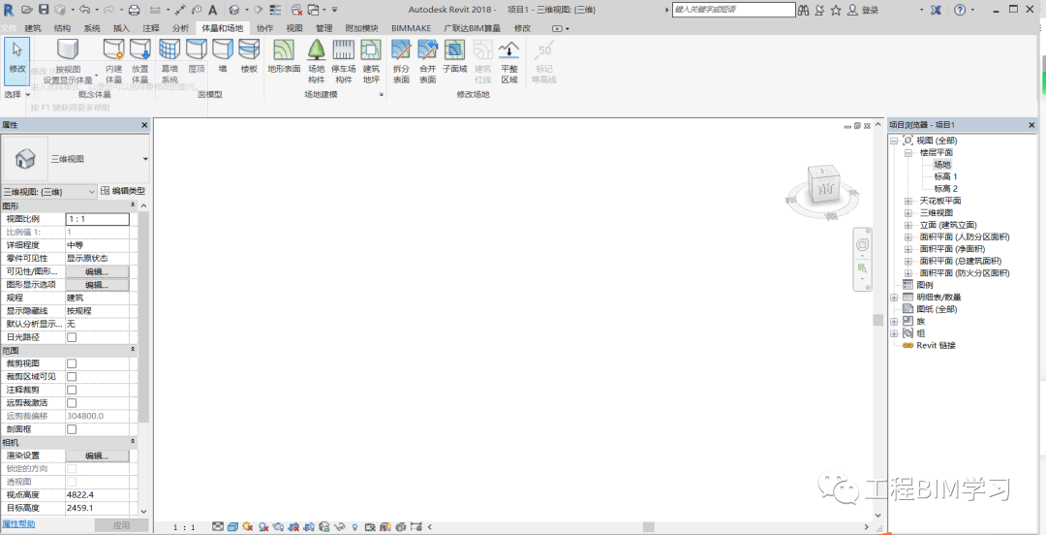The width and height of the screenshot is (1046, 535).
Task: Open file with the quick access Open icon
Action: tap(27, 10)
